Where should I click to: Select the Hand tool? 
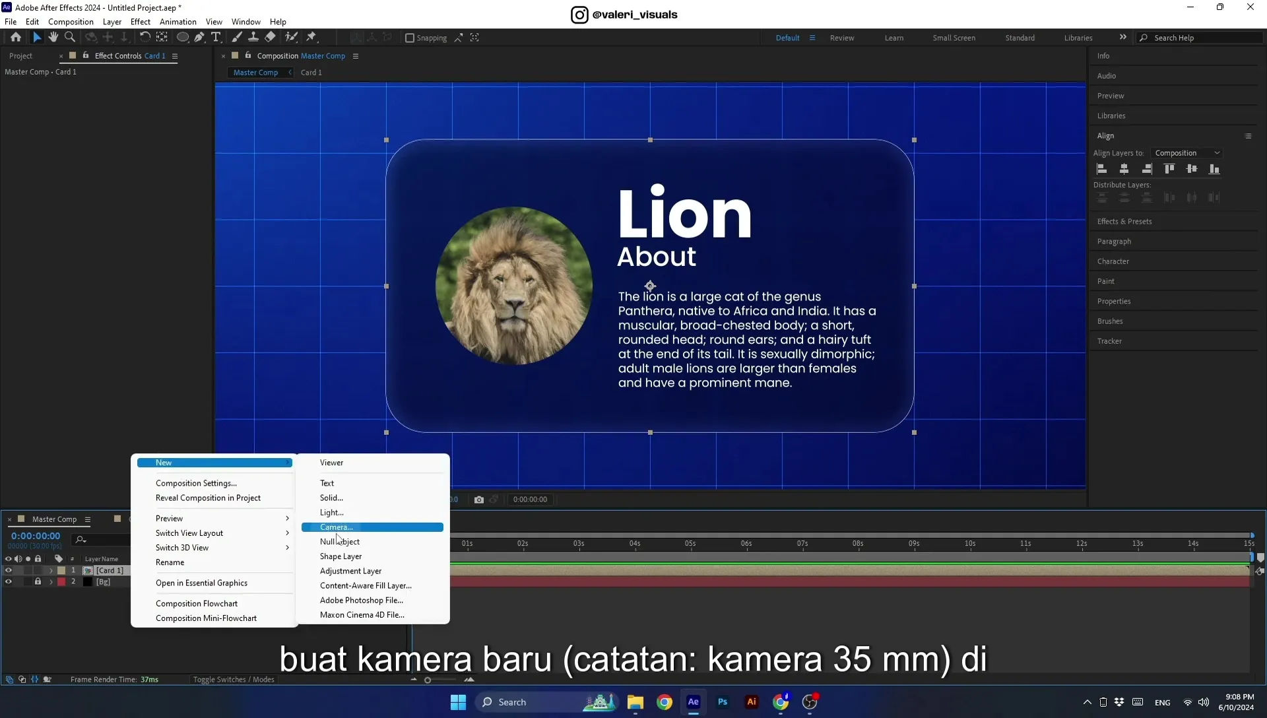(53, 38)
